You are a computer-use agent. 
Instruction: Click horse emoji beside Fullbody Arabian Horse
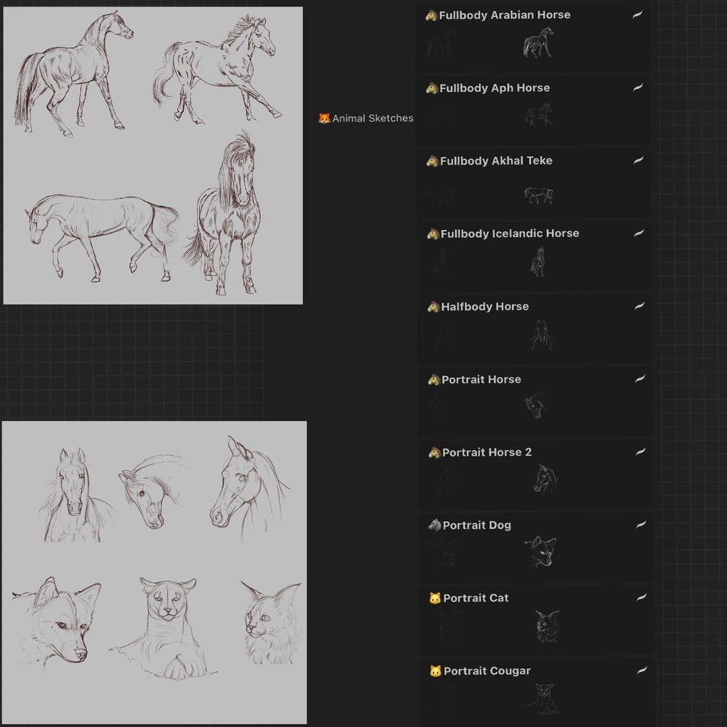tap(431, 15)
